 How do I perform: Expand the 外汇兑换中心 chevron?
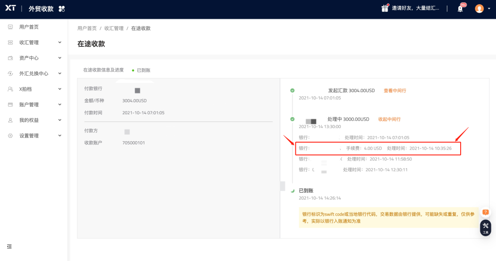pyautogui.click(x=60, y=73)
